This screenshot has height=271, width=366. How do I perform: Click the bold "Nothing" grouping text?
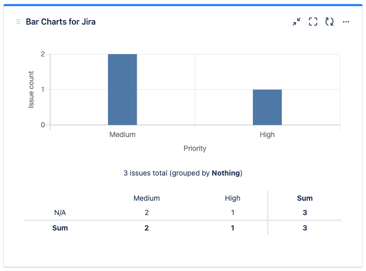coord(226,173)
